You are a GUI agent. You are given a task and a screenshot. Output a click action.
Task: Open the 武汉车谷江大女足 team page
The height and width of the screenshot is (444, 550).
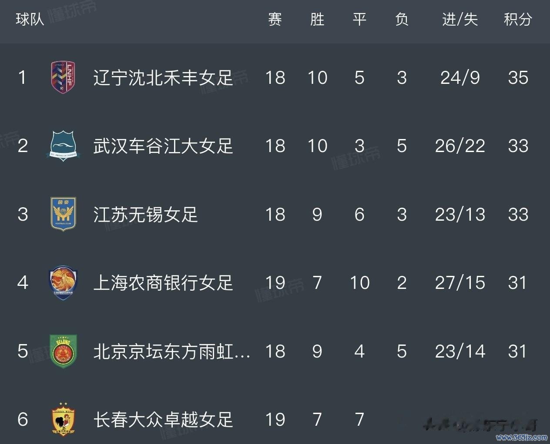click(x=163, y=146)
